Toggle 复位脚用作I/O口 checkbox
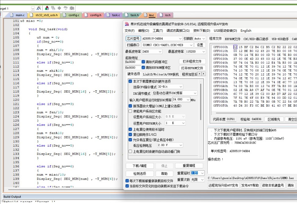 tap(130, 135)
